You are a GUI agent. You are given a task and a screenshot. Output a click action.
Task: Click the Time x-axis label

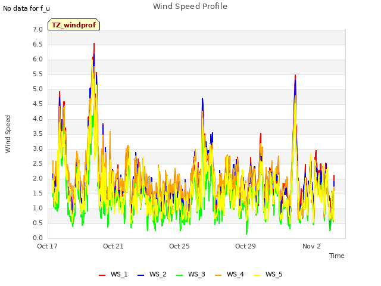[x=336, y=256]
